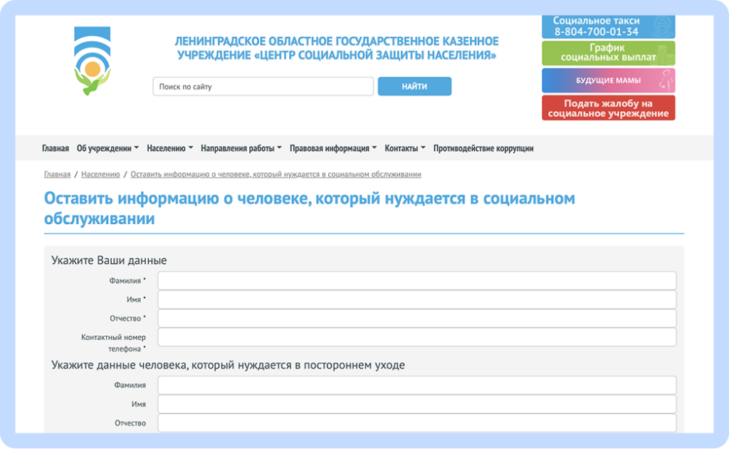This screenshot has height=449, width=729.
Task: Expand the Об учреждении dropdown menu
Action: click(x=108, y=148)
